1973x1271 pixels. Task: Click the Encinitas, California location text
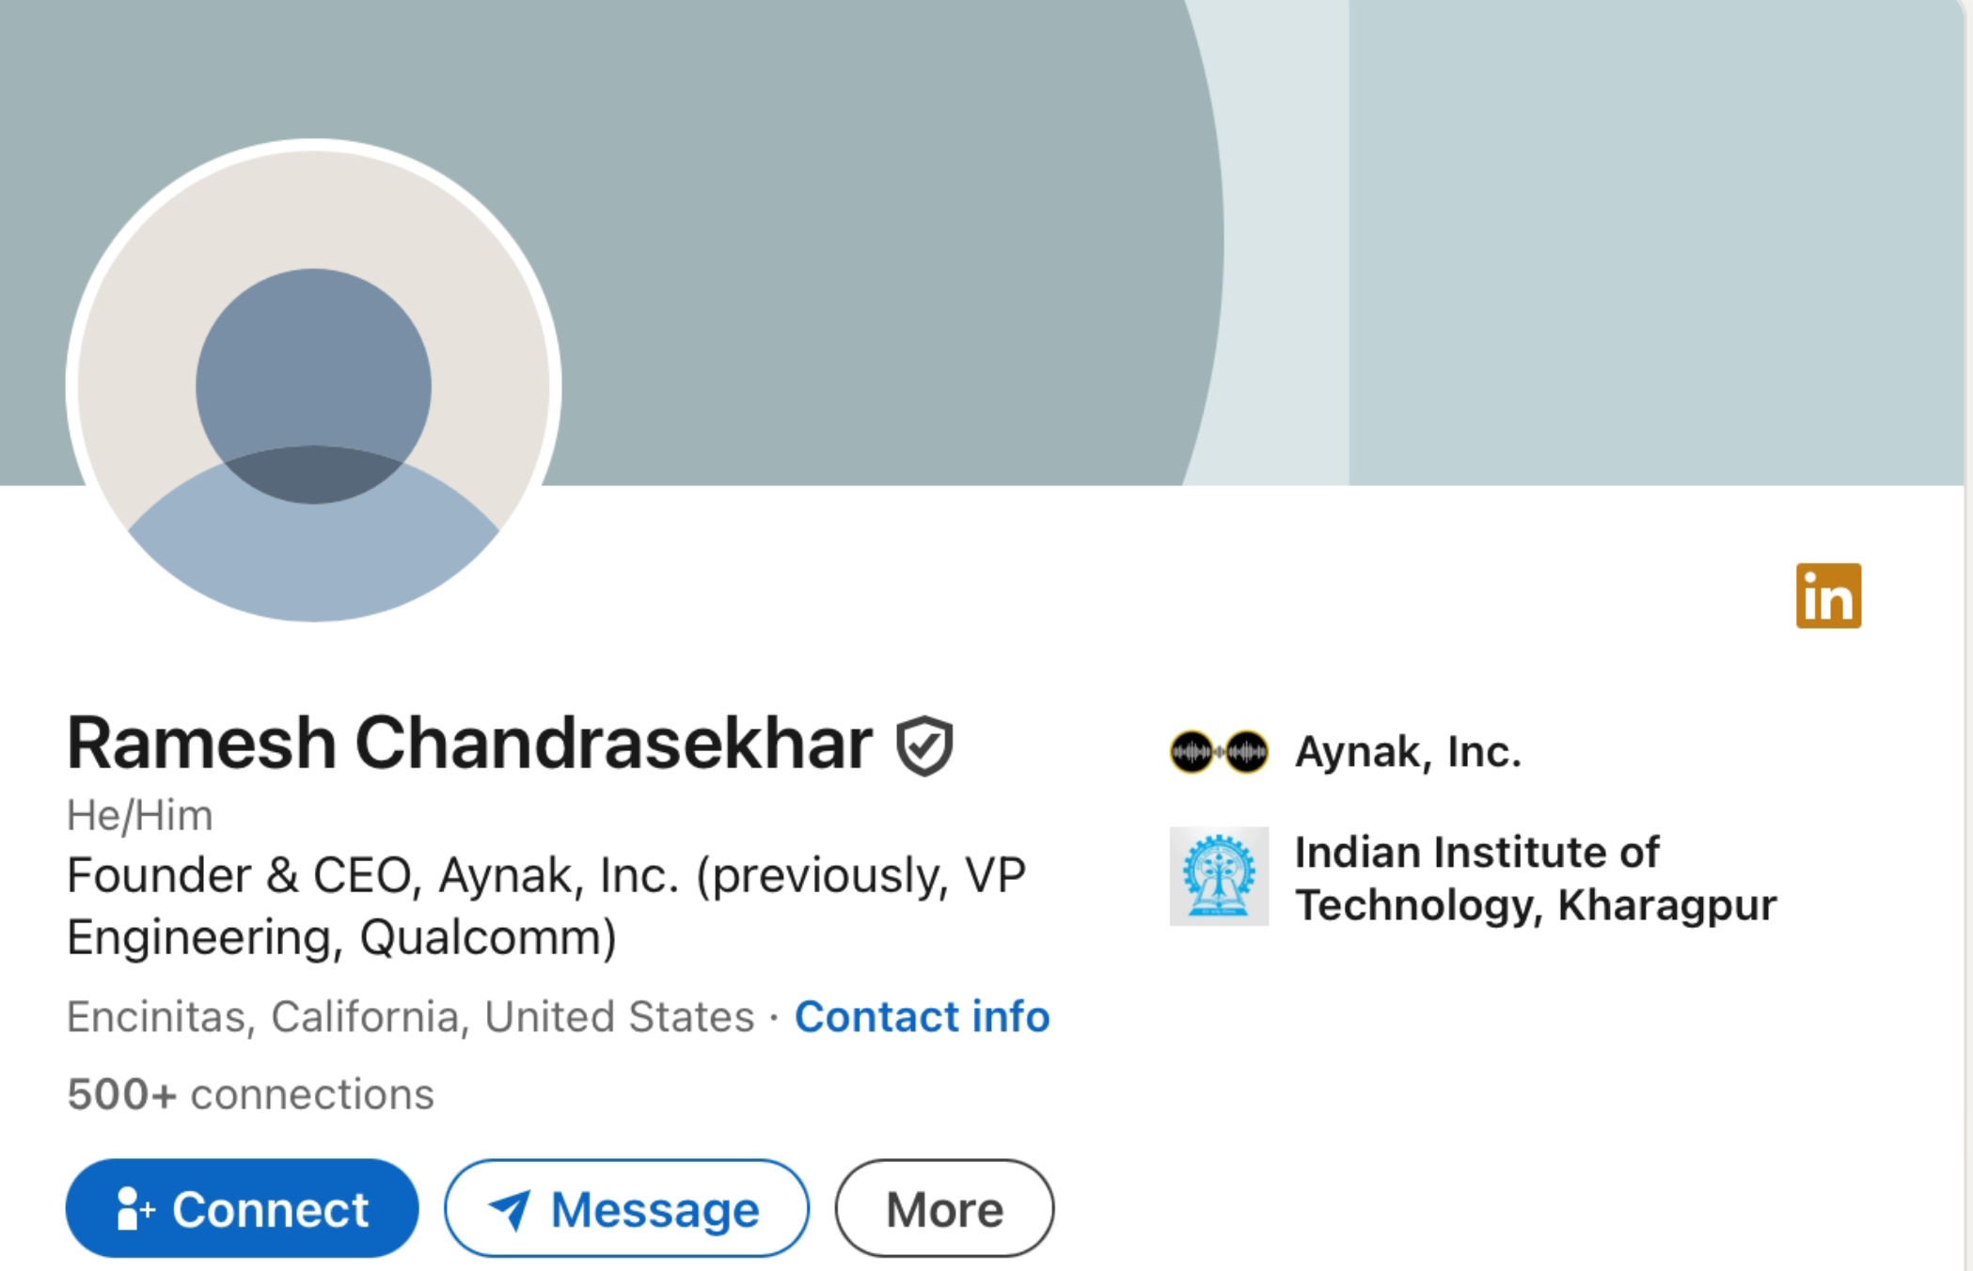(x=410, y=1016)
